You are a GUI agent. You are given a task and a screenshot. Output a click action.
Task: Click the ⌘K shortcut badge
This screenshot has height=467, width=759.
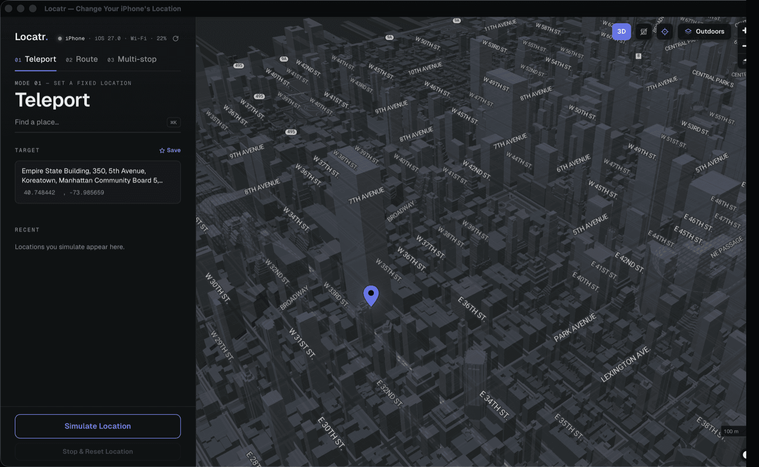click(x=174, y=122)
